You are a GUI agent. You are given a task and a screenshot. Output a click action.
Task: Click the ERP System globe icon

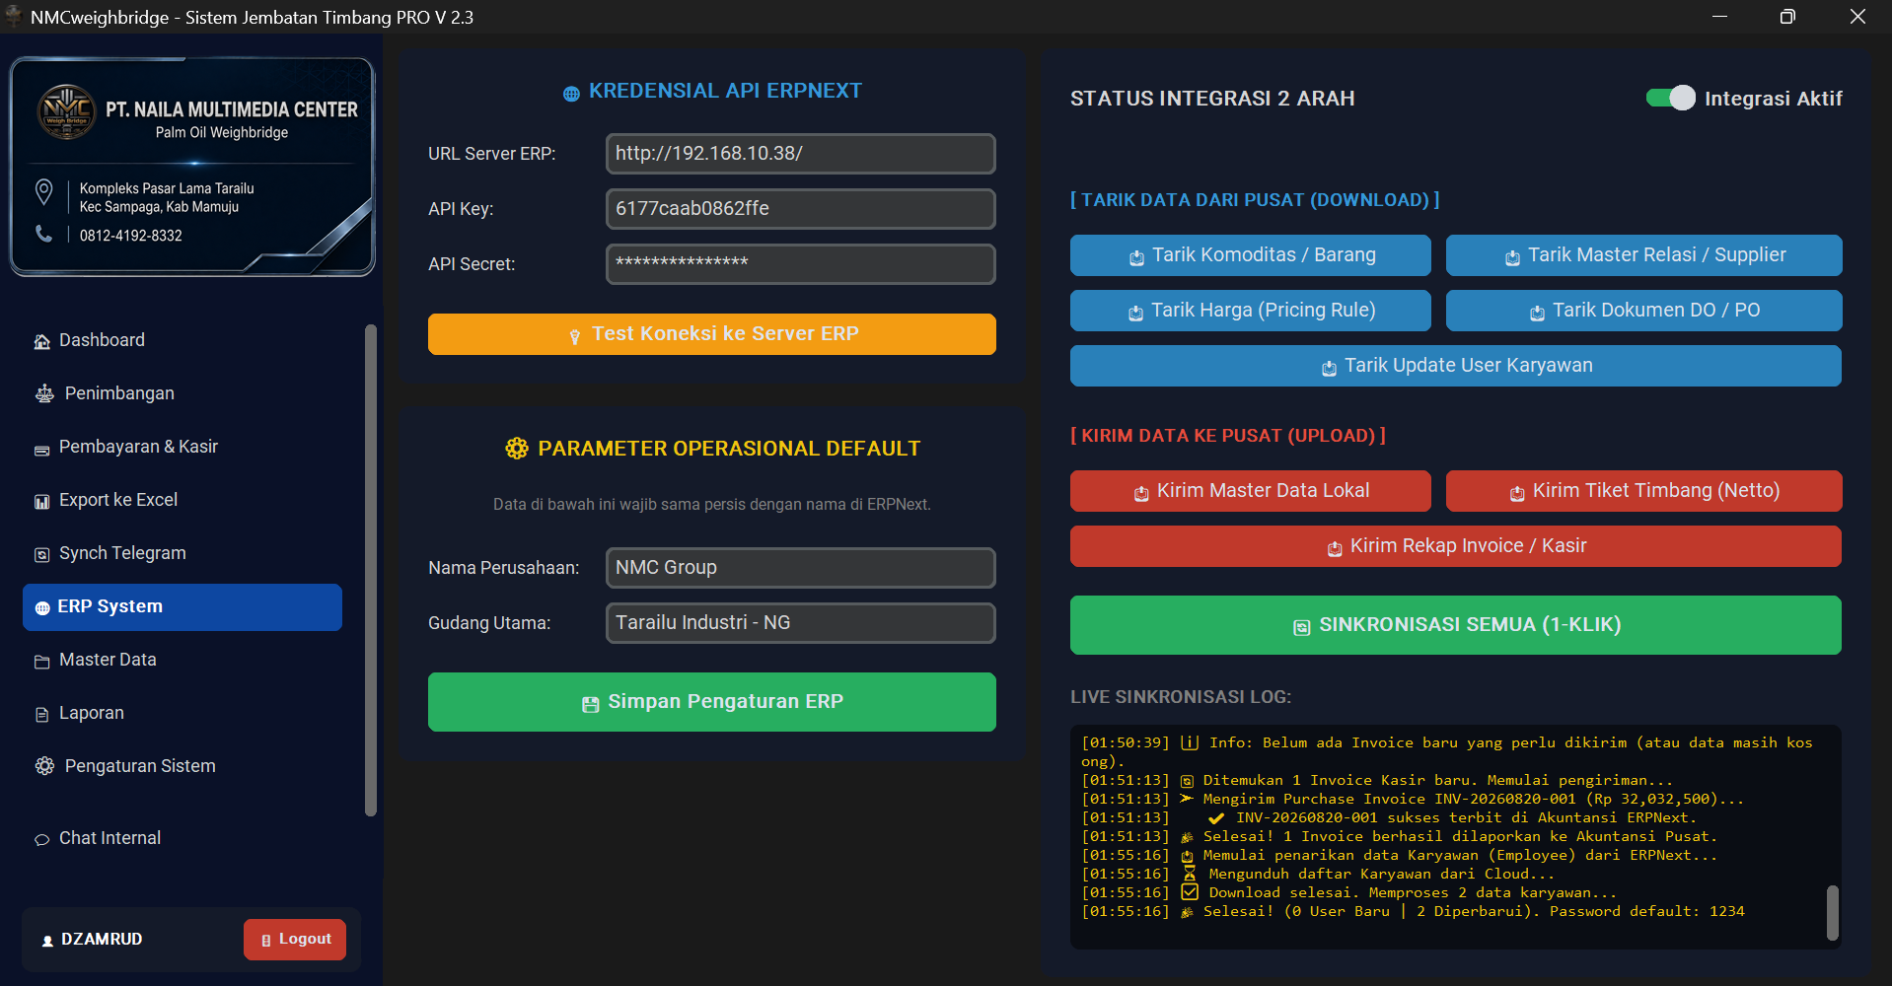pos(42,608)
